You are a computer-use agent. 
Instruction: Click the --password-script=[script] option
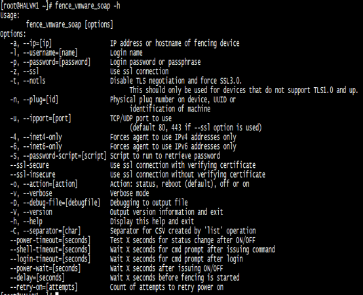(65, 156)
